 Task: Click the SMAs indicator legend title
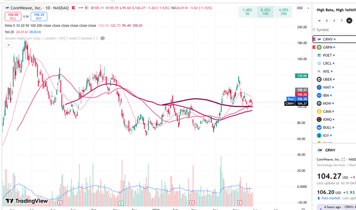(50, 26)
